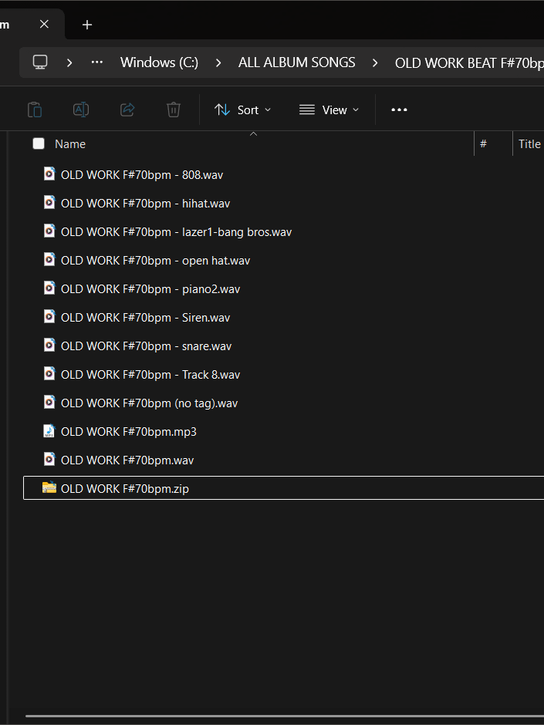Navigate to Windows (C:) breadcrumb
This screenshot has height=725, width=544.
coord(159,62)
